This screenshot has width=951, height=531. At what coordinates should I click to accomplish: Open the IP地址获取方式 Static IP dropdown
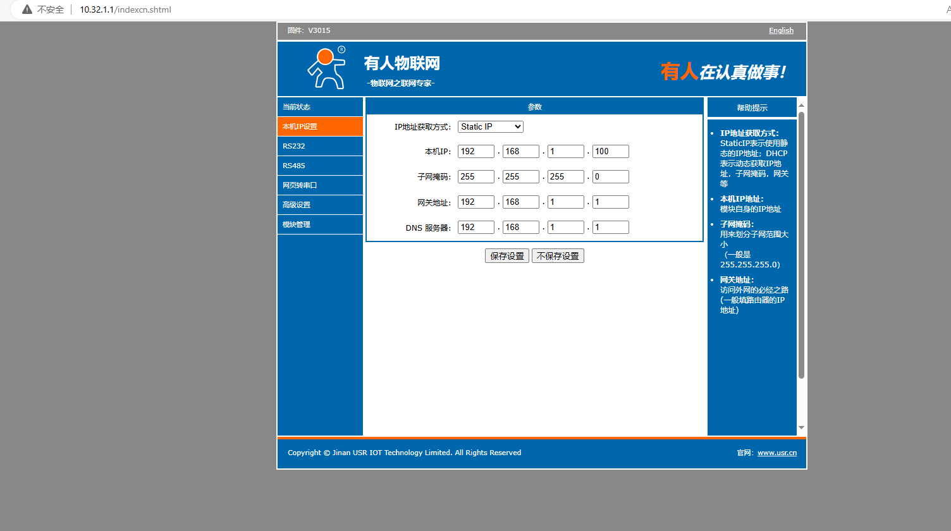pyautogui.click(x=491, y=126)
